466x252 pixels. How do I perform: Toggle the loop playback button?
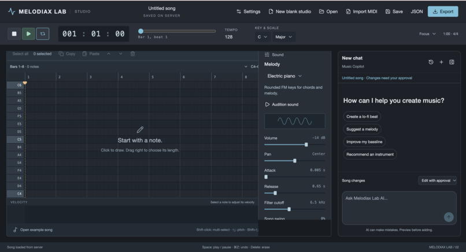43,34
